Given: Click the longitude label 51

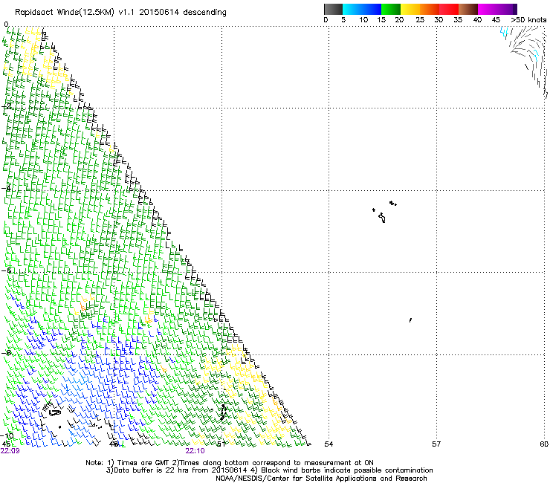Looking at the screenshot, I should [221, 444].
